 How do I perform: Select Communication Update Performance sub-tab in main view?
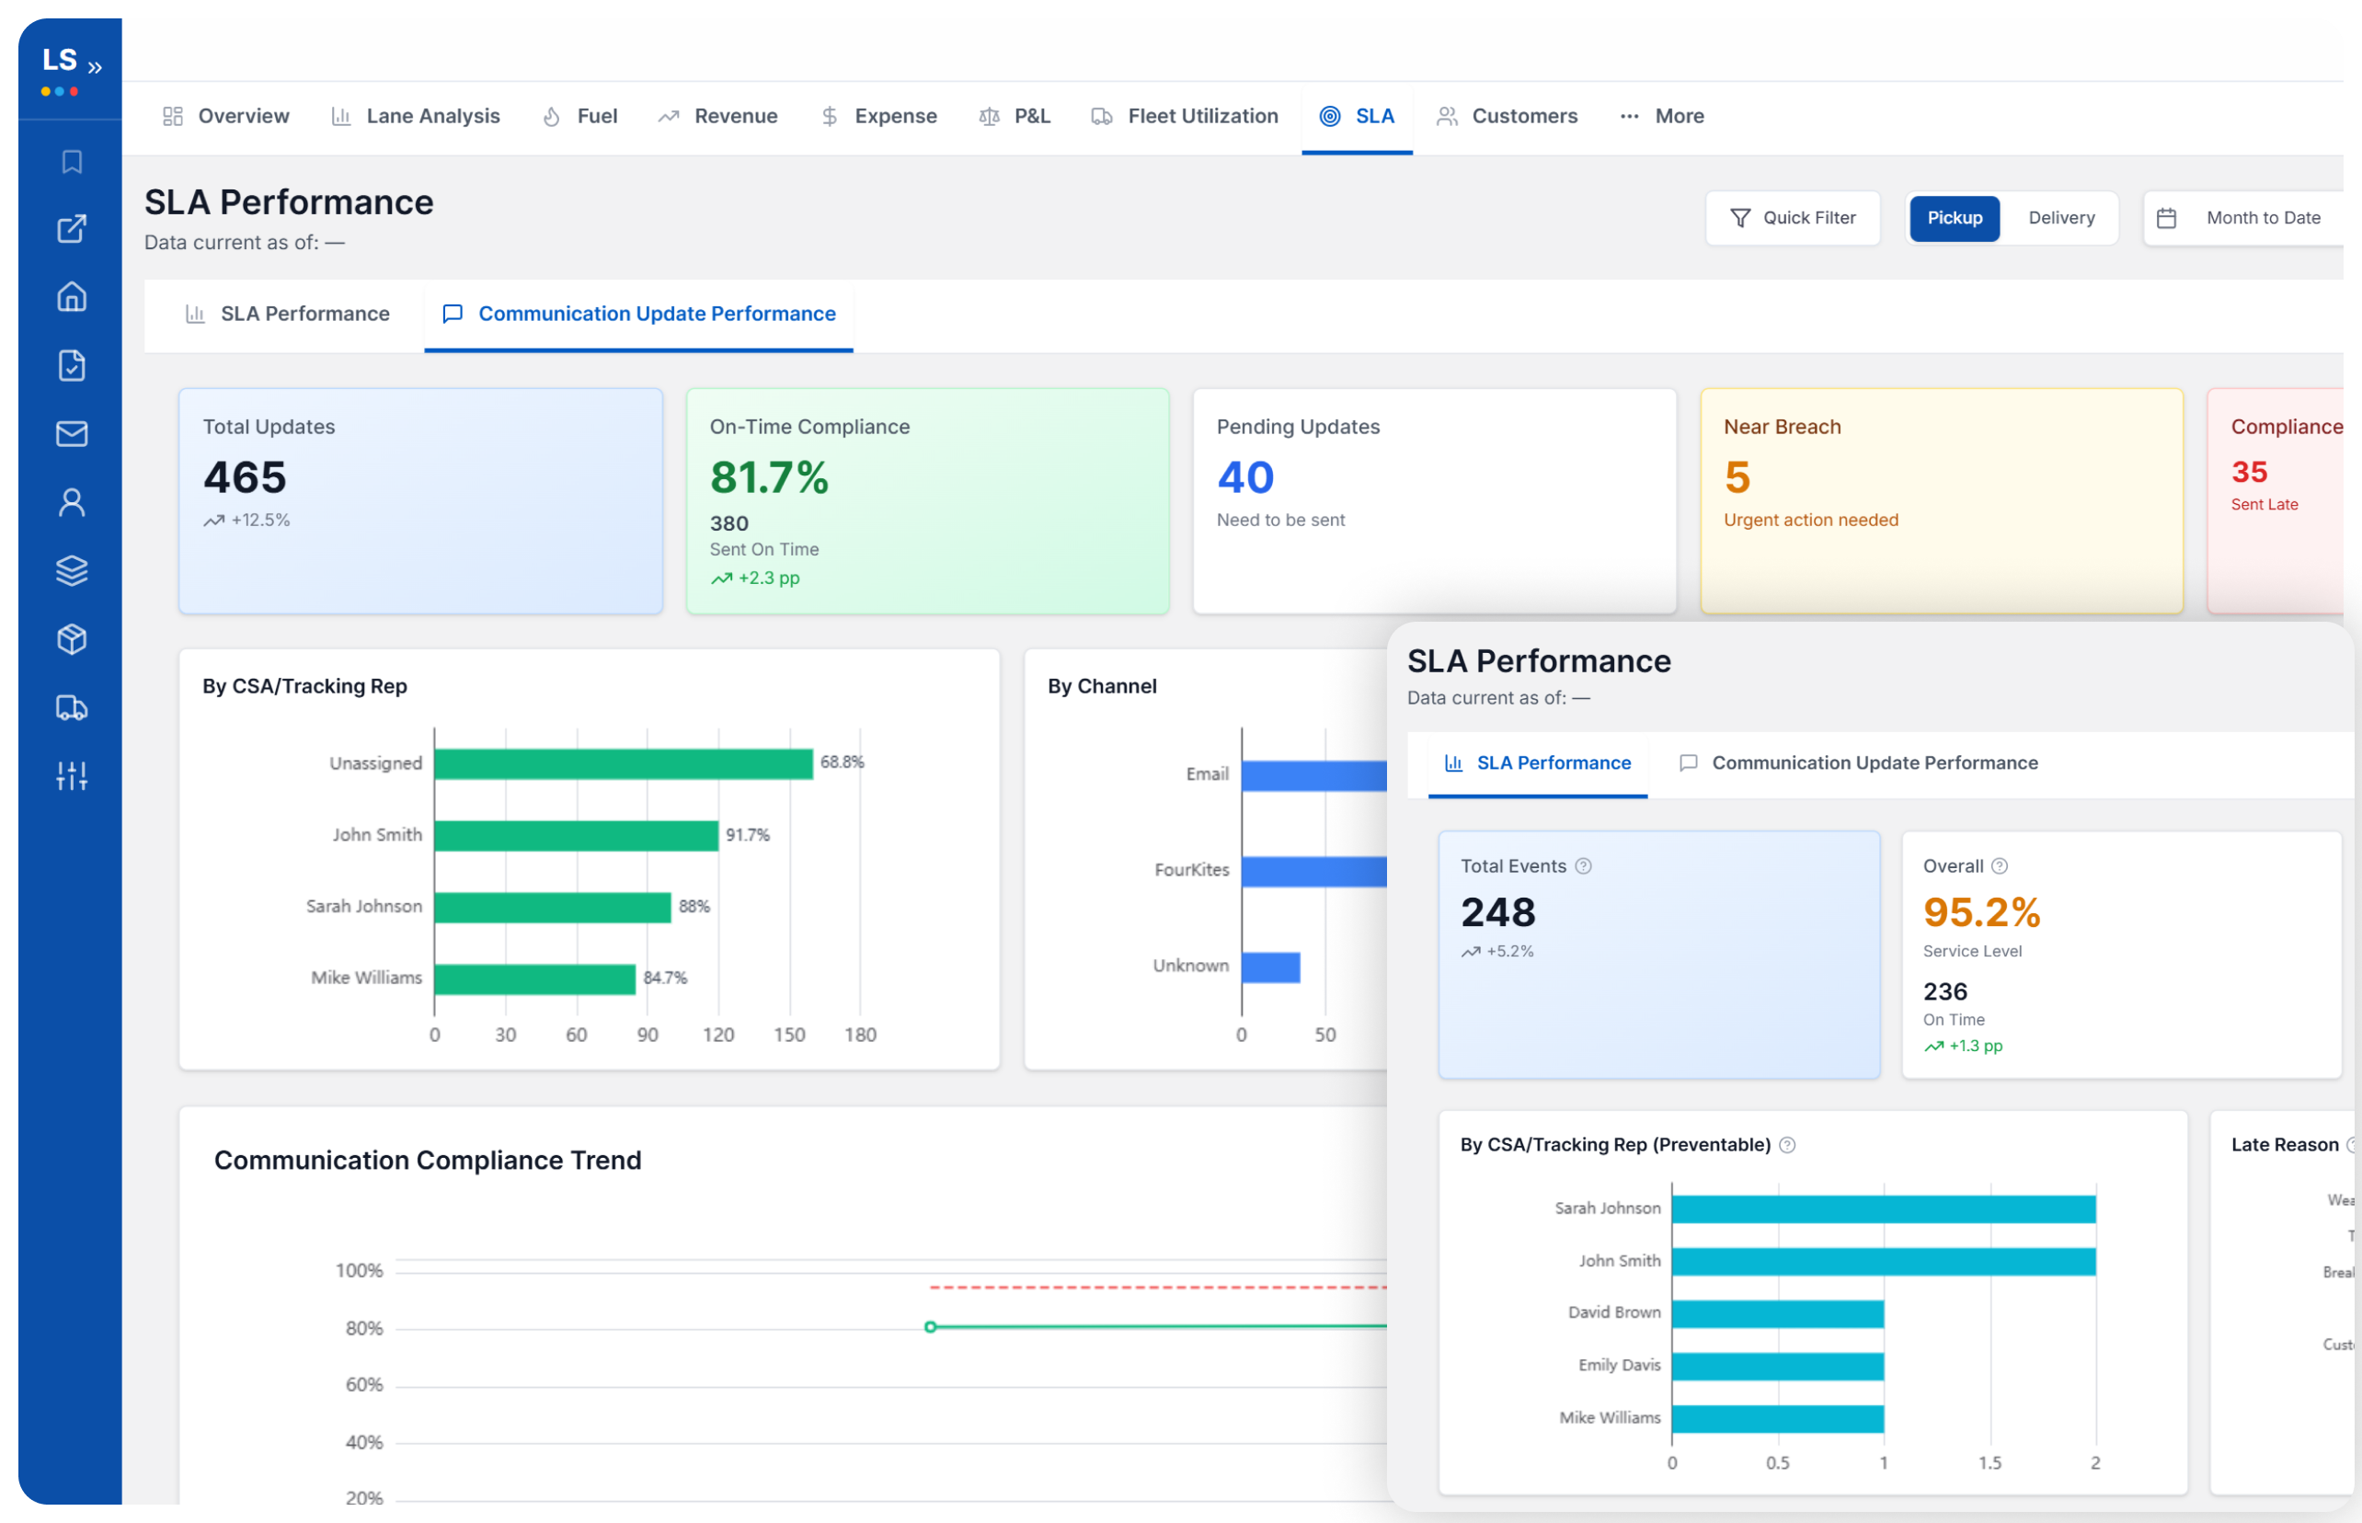[639, 314]
